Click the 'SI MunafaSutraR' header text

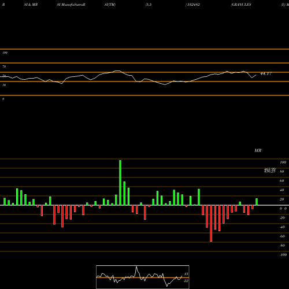coord(71,5)
